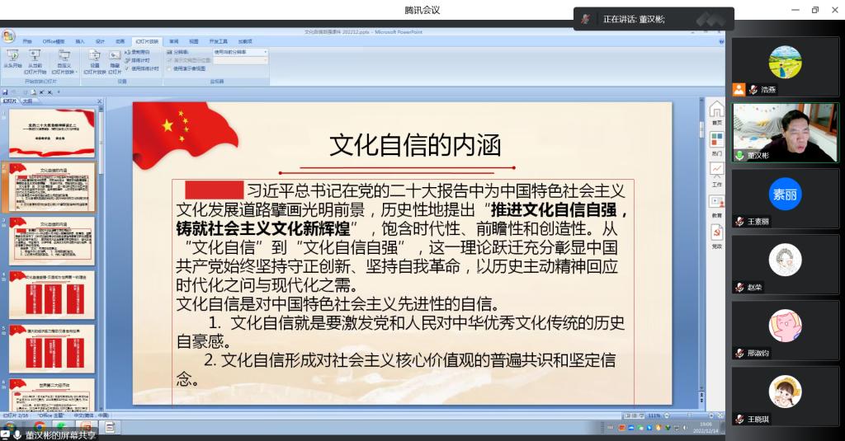The width and height of the screenshot is (845, 441).
Task: Start slideshow from current slide (从当前幻灯片开始)
Action: coord(35,61)
